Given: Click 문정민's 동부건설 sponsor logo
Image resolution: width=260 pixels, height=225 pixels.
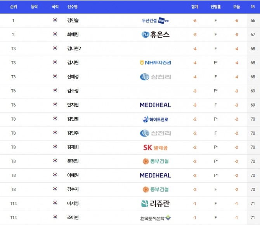Looking at the screenshot, I should pos(155,161).
